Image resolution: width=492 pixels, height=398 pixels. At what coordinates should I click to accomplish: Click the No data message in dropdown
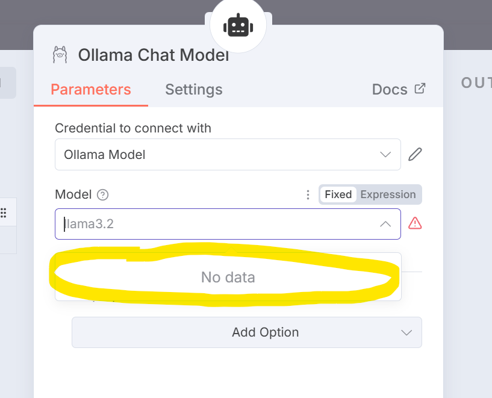228,278
